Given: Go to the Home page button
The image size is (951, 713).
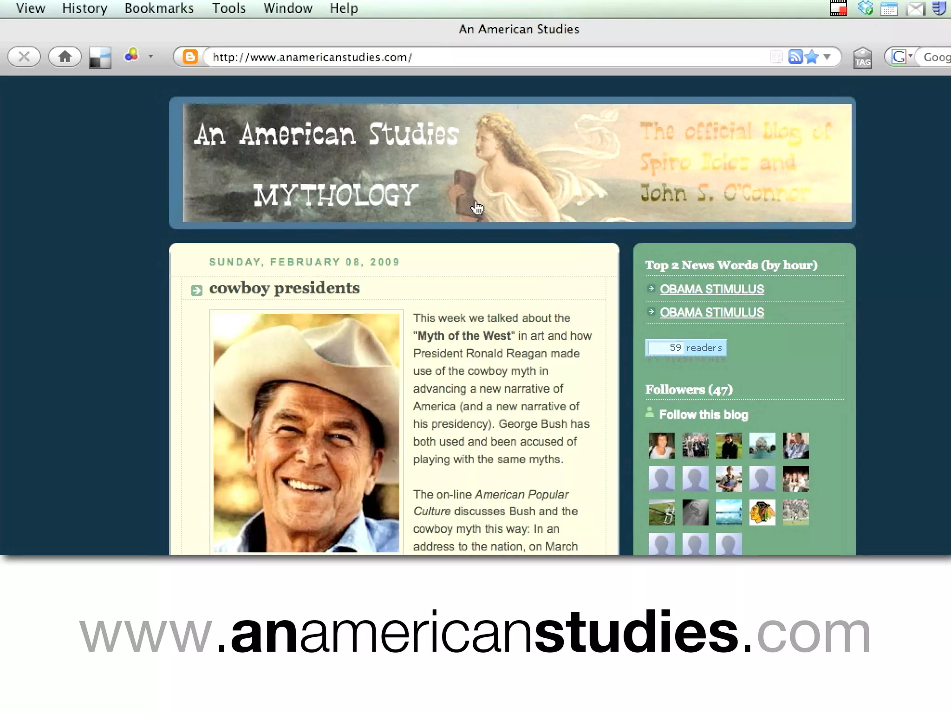Looking at the screenshot, I should click(x=65, y=57).
